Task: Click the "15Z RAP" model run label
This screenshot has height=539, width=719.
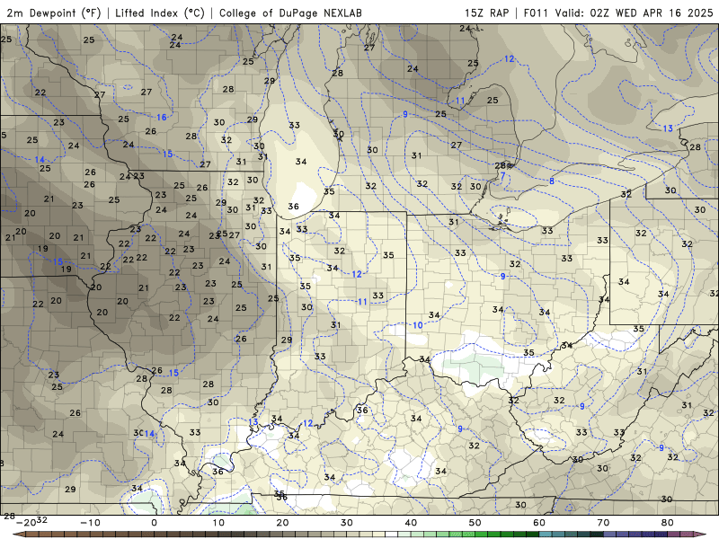Action: 486,13
